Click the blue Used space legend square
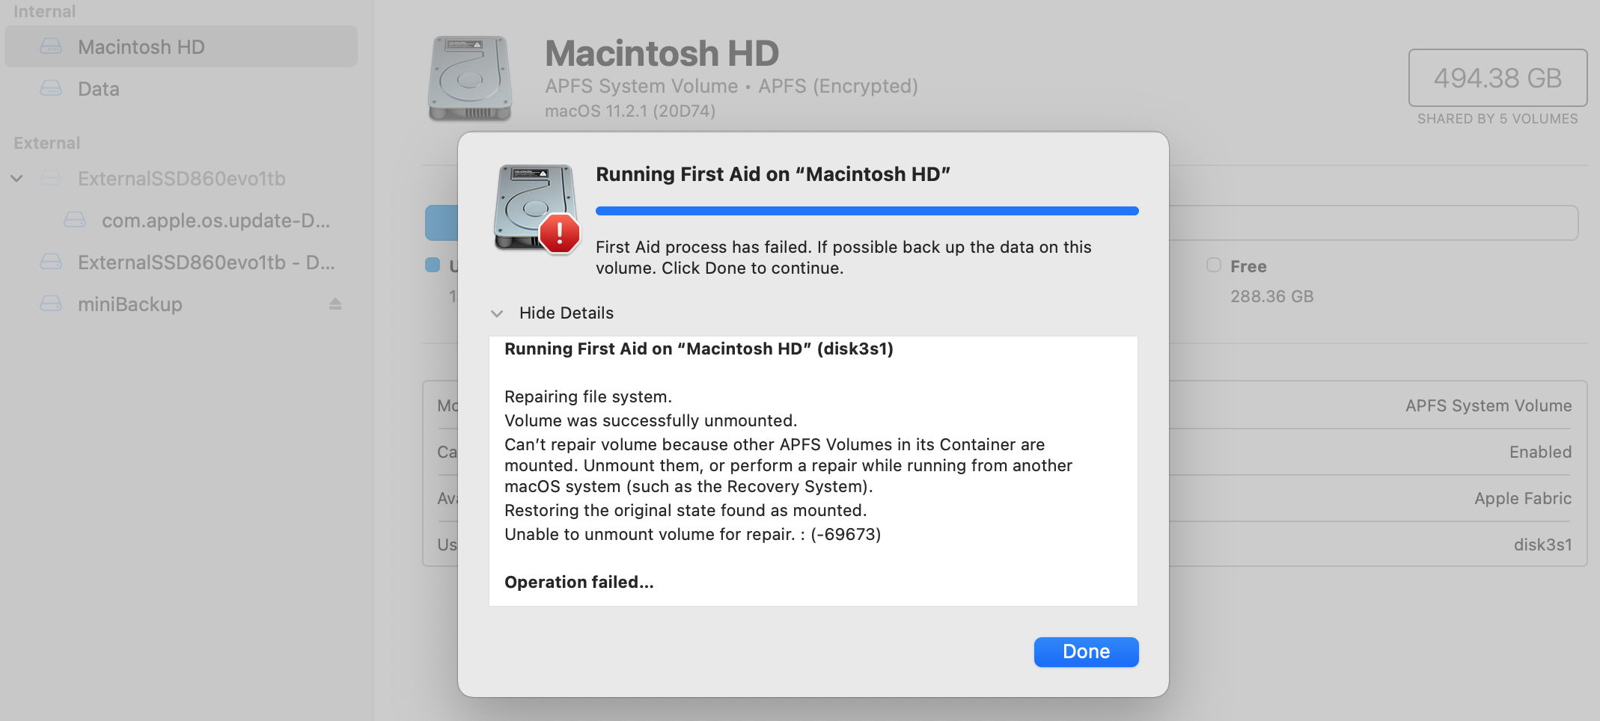Screen dimensions: 1600x721 [433, 265]
